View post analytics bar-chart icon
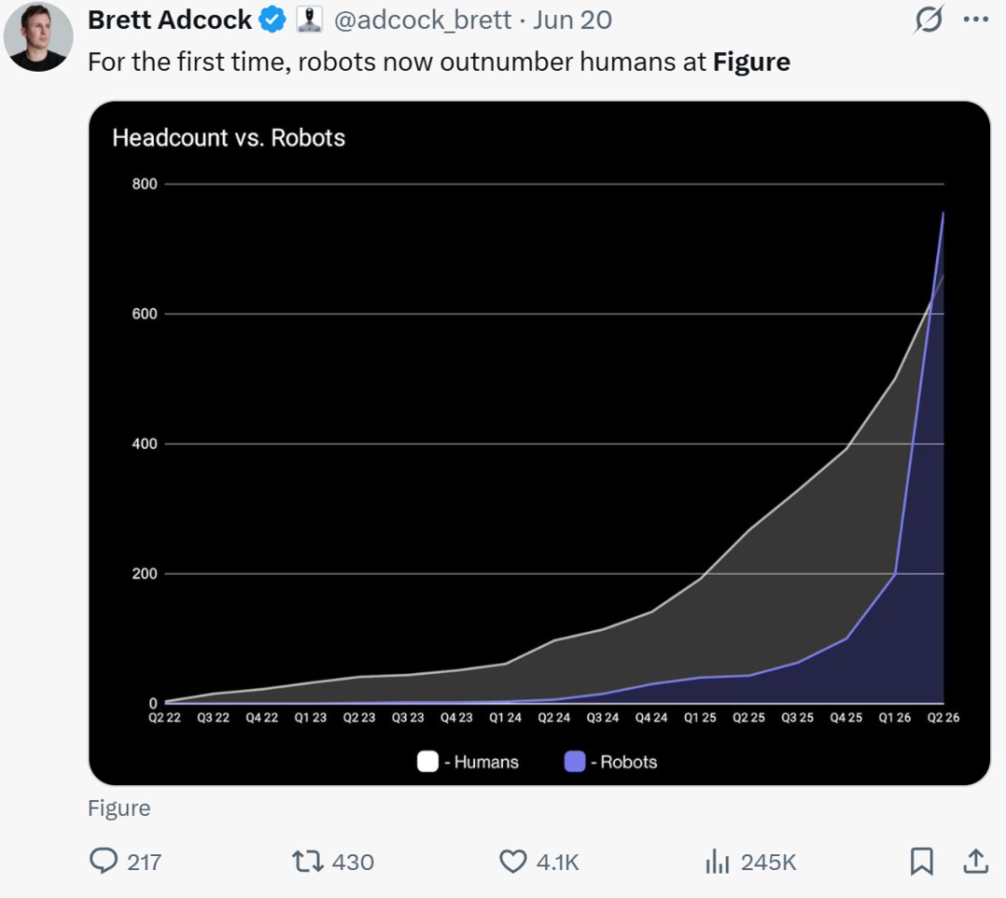Viewport: 1006px width, 898px height. 717,861
